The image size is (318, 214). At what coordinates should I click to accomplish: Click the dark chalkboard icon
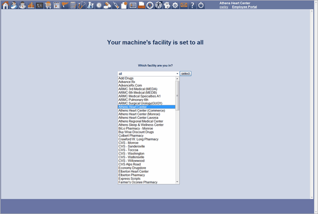pos(40,5)
